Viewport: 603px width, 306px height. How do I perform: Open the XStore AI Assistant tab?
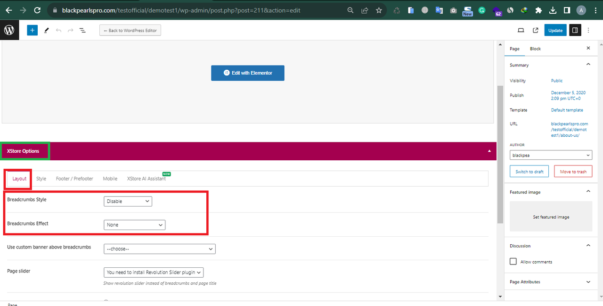click(x=147, y=179)
